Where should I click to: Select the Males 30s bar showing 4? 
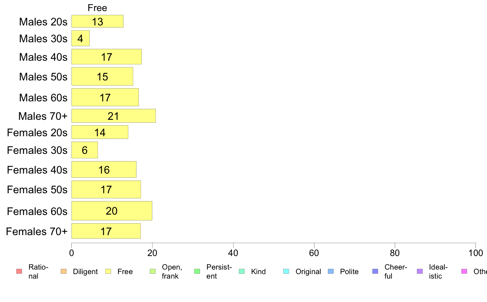[80, 38]
